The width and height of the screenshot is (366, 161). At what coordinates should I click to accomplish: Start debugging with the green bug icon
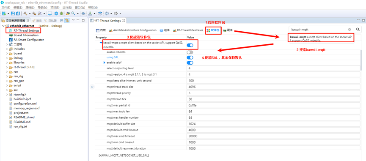[61, 14]
